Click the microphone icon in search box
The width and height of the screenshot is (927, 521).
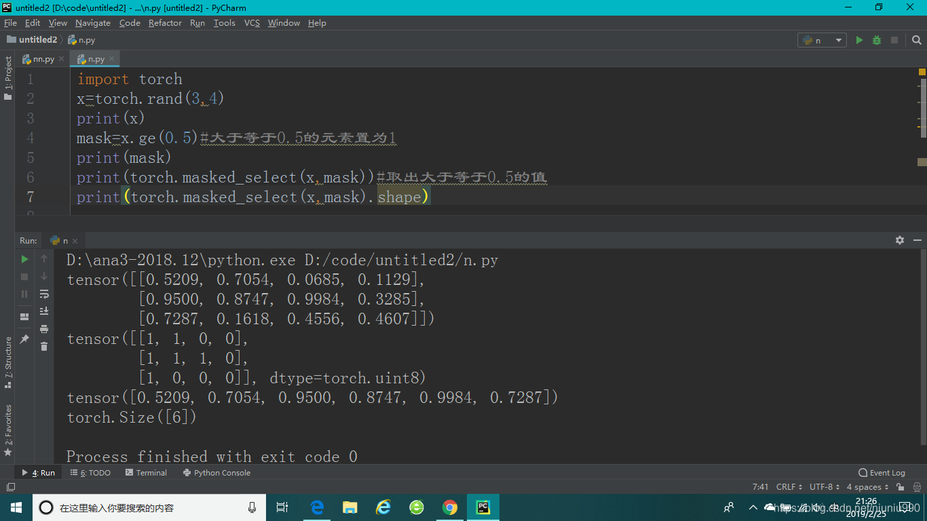[252, 507]
